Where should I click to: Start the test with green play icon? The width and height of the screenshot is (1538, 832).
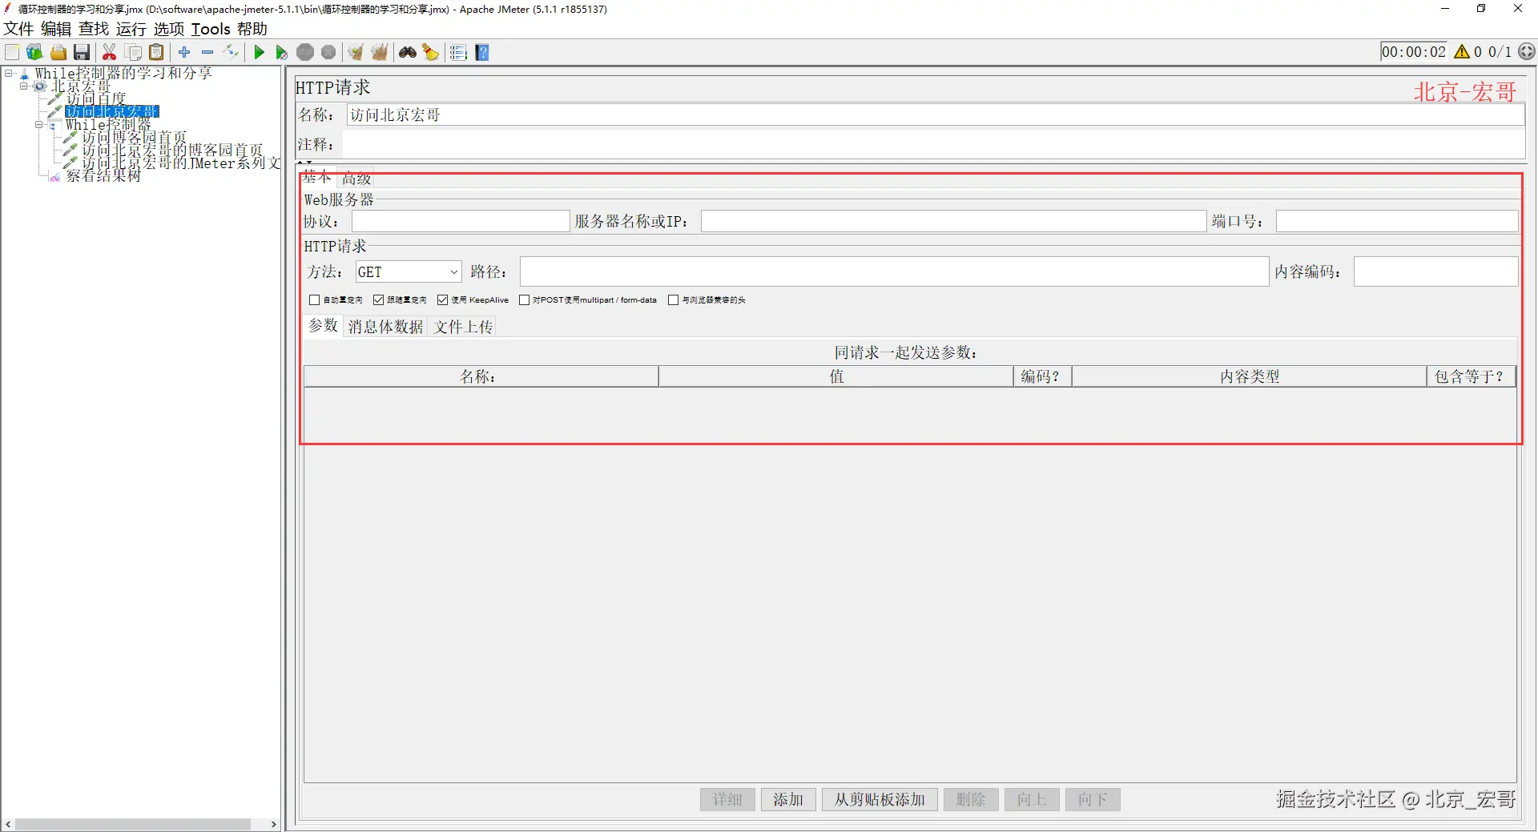click(259, 53)
